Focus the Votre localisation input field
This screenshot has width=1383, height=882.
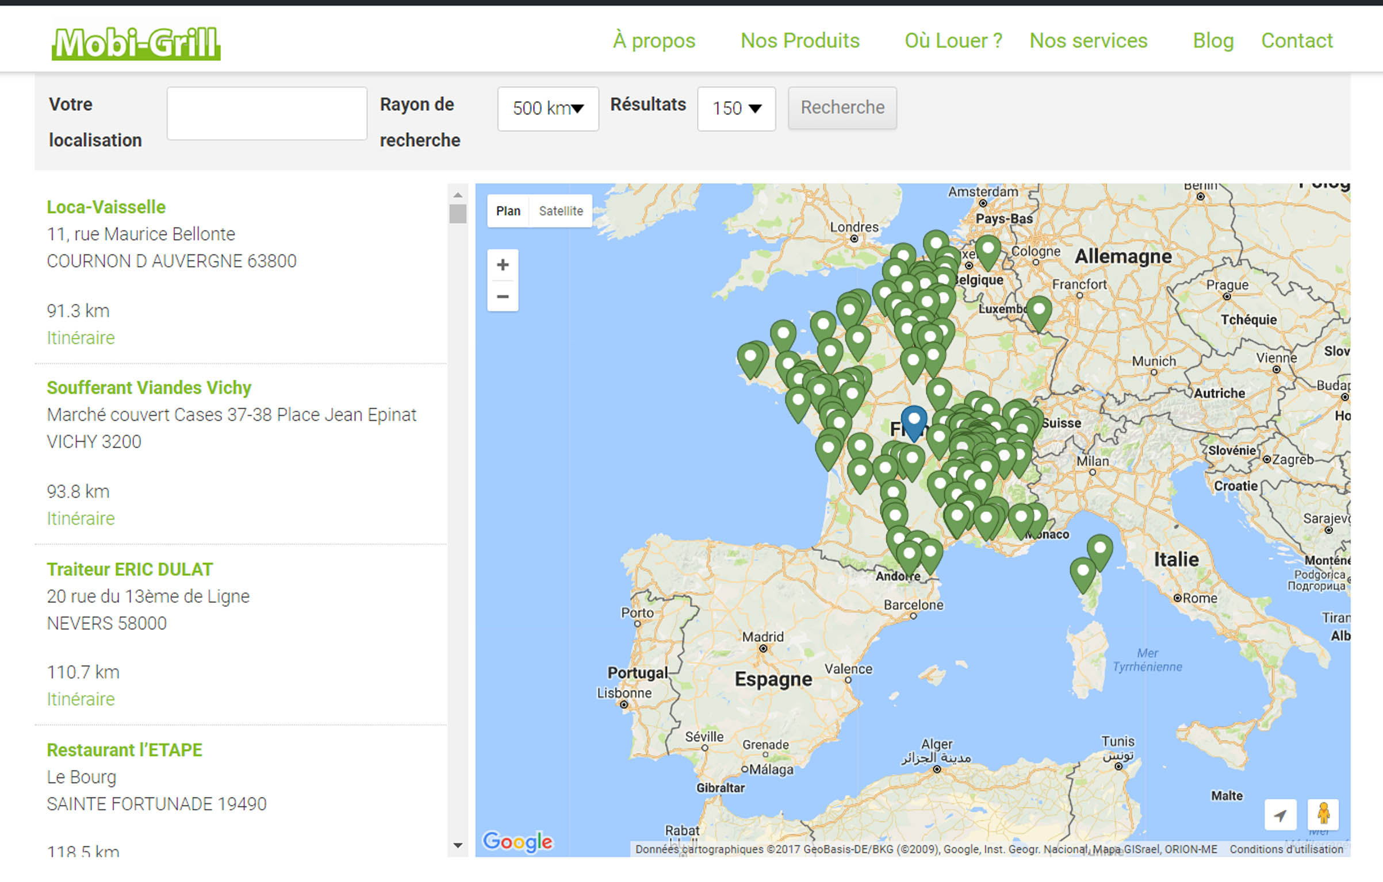tap(267, 113)
